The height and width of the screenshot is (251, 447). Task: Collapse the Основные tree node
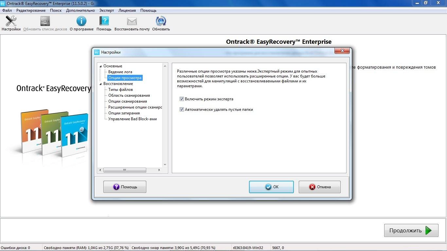click(x=101, y=66)
